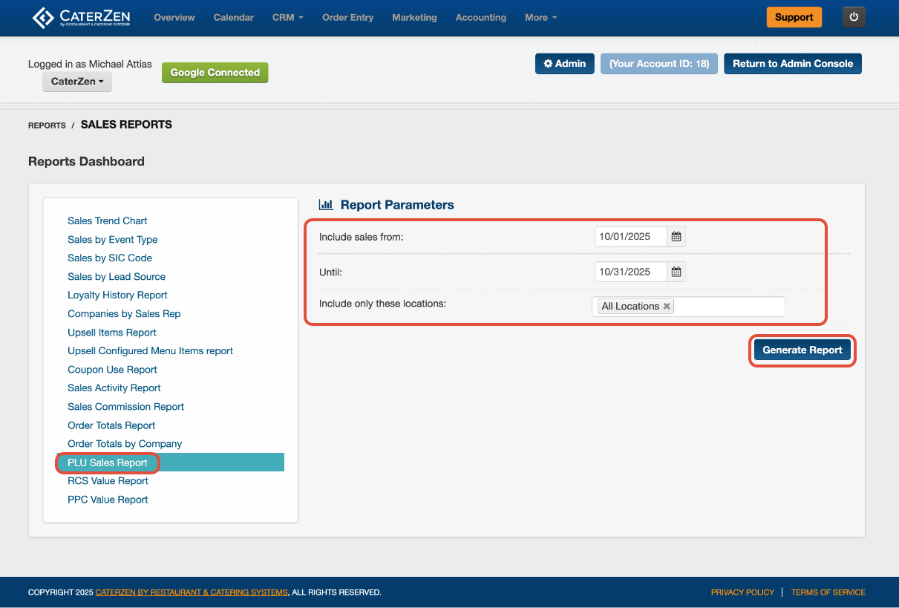Open Order Entry in the navbar
Image resolution: width=899 pixels, height=608 pixels.
point(347,17)
